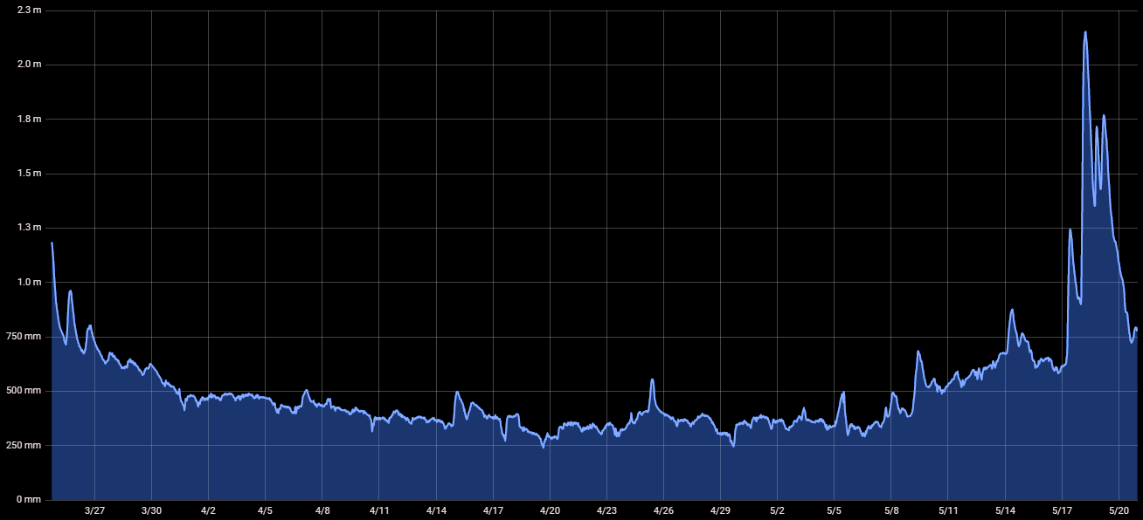Select the 5/17 date label
The height and width of the screenshot is (520, 1143).
pos(1062,510)
